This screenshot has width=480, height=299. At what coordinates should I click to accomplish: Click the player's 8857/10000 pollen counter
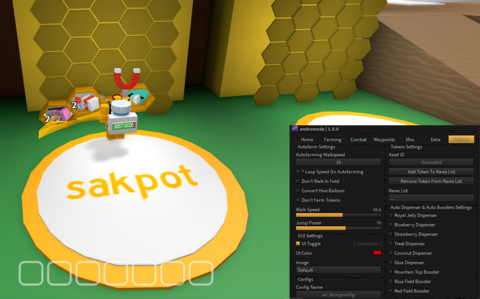coord(123,126)
